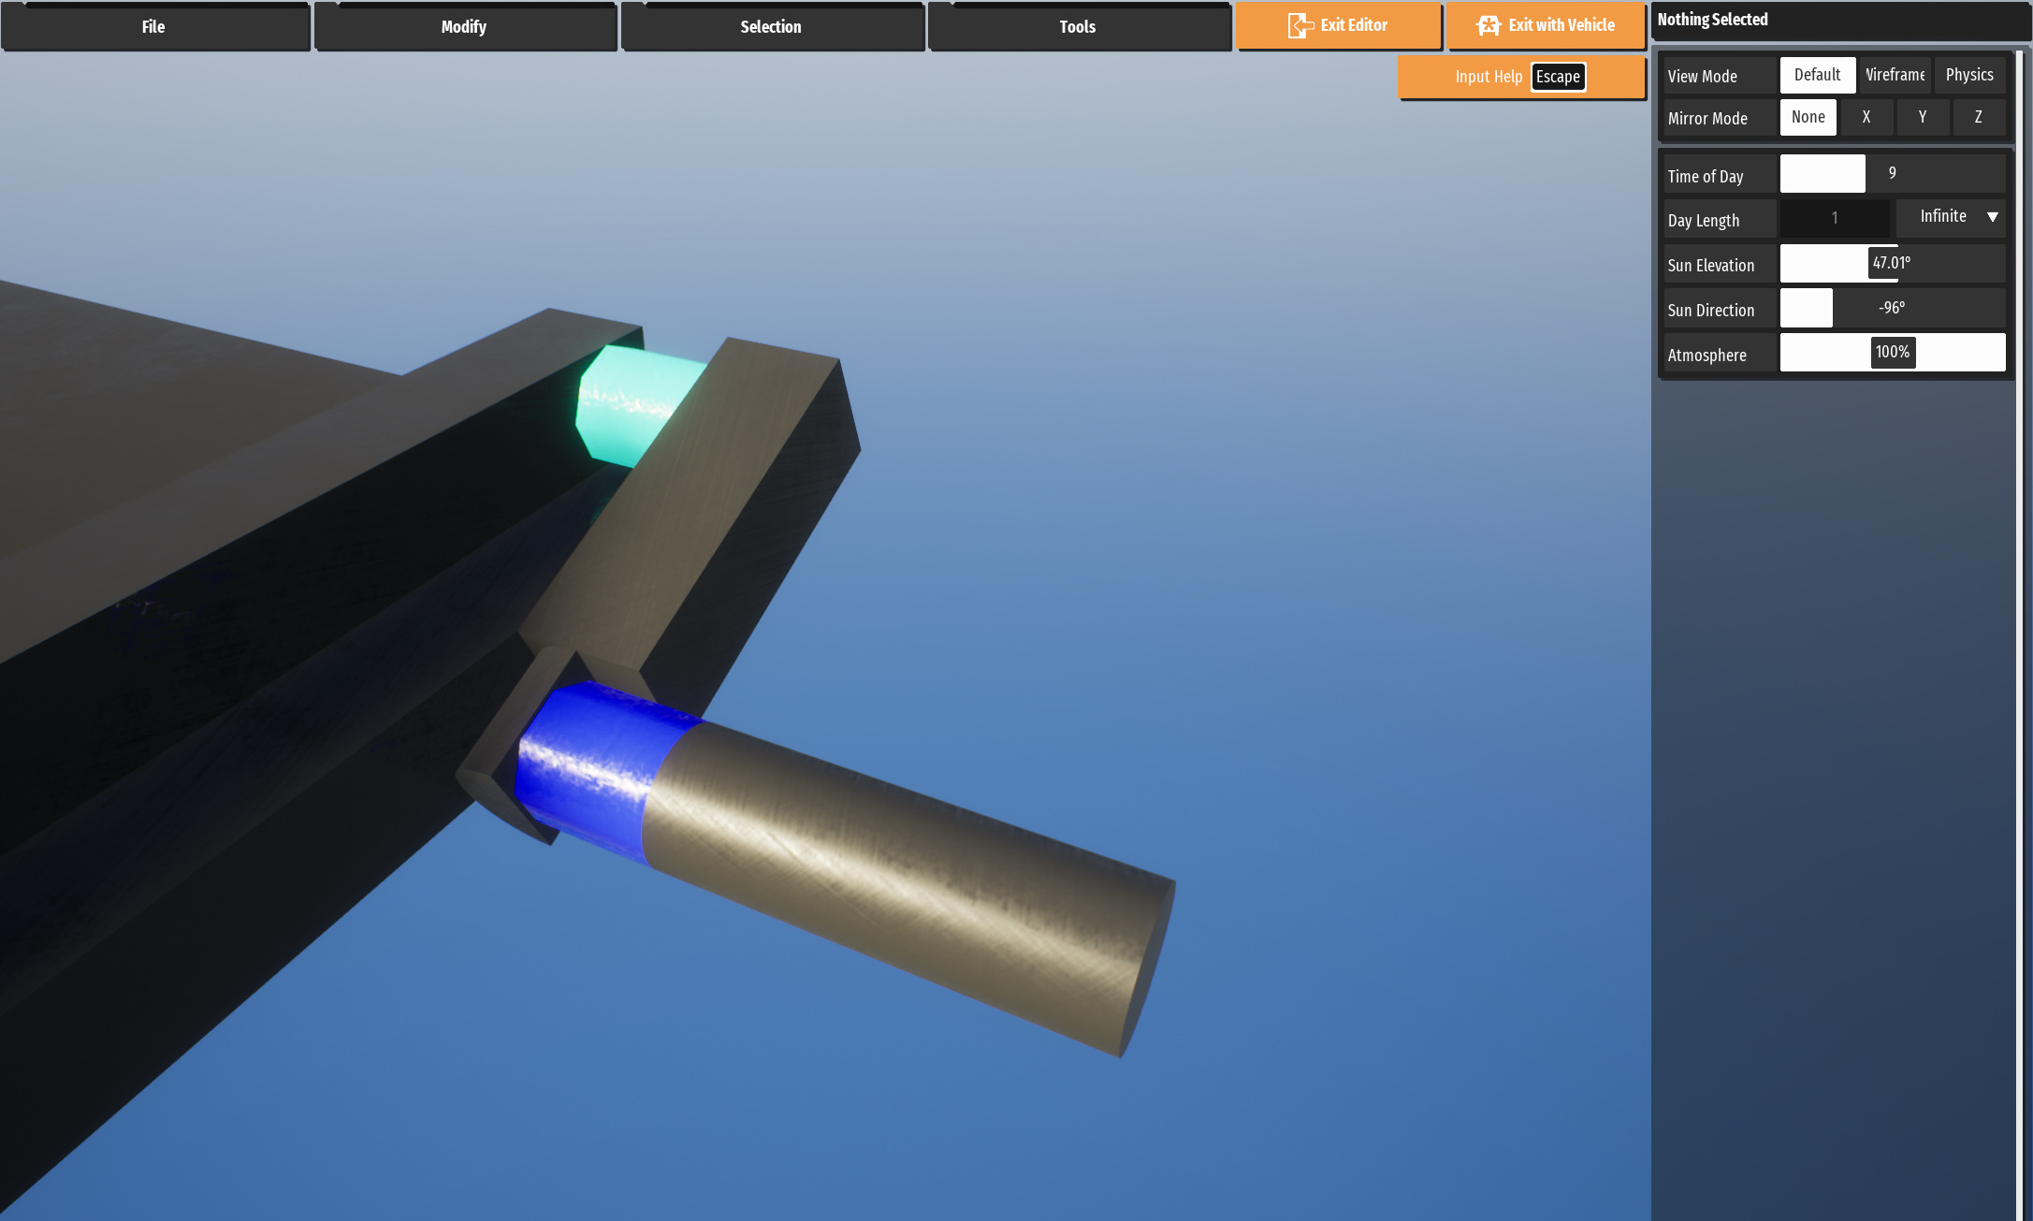Open the Modify menu
This screenshot has width=2033, height=1221.
coord(464,27)
